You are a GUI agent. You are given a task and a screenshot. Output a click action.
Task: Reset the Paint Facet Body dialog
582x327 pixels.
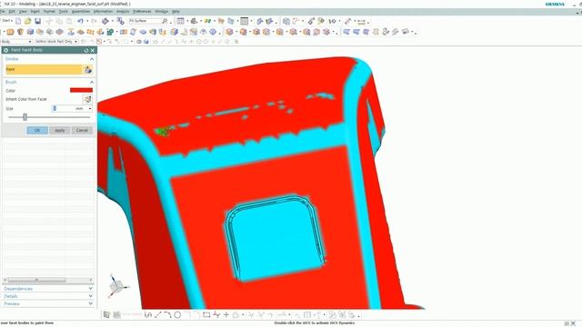tap(86, 50)
